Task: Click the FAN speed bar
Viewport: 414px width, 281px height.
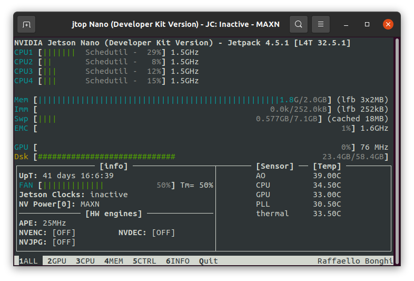Action: 73,185
